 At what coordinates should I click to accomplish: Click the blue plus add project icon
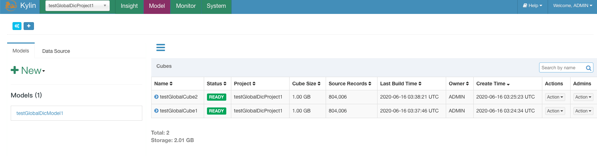click(x=29, y=26)
